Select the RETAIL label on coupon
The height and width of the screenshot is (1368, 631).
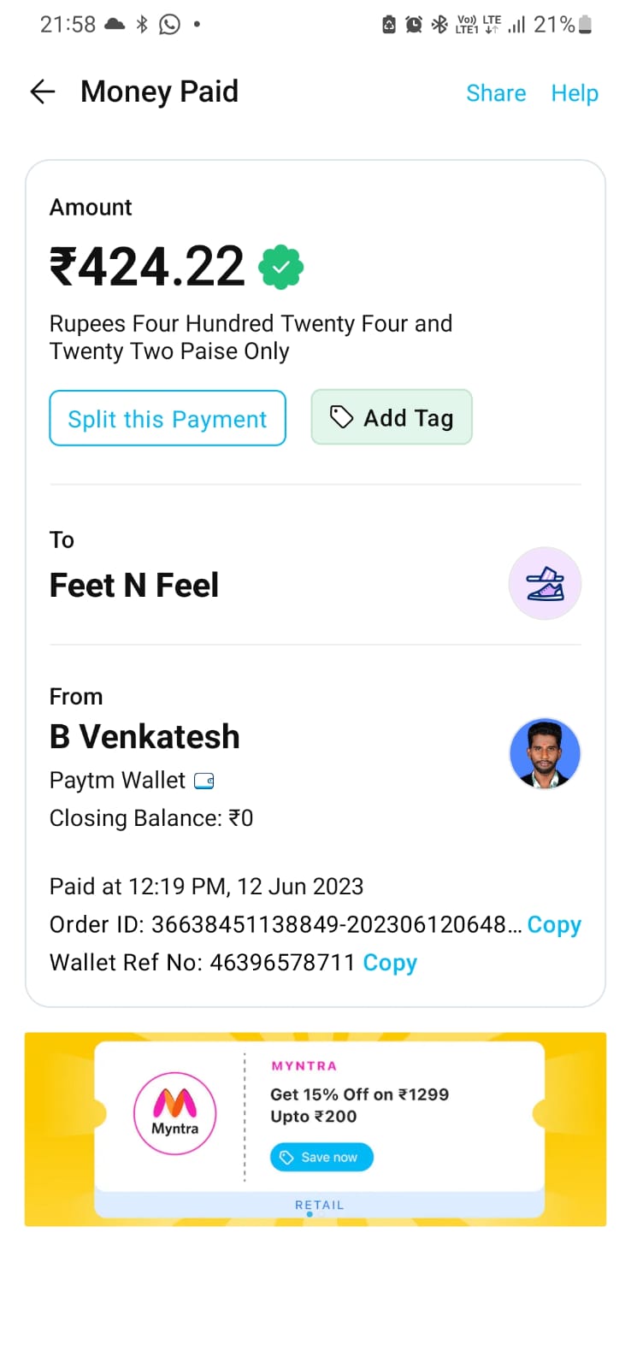319,1205
